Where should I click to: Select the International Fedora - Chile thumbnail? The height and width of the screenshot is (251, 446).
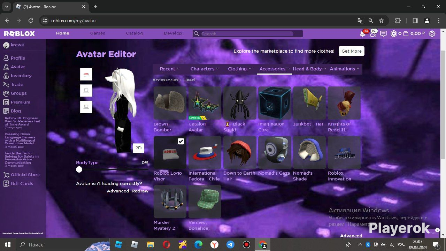(x=205, y=152)
